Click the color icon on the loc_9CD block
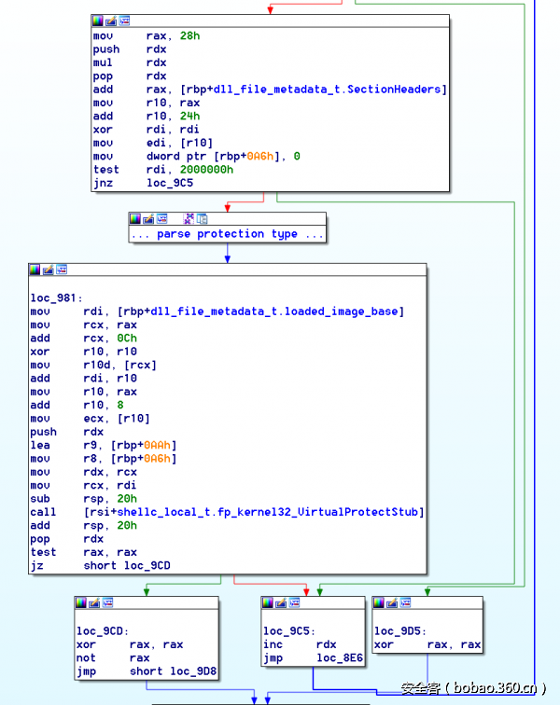This screenshot has height=705, width=560. [x=82, y=603]
